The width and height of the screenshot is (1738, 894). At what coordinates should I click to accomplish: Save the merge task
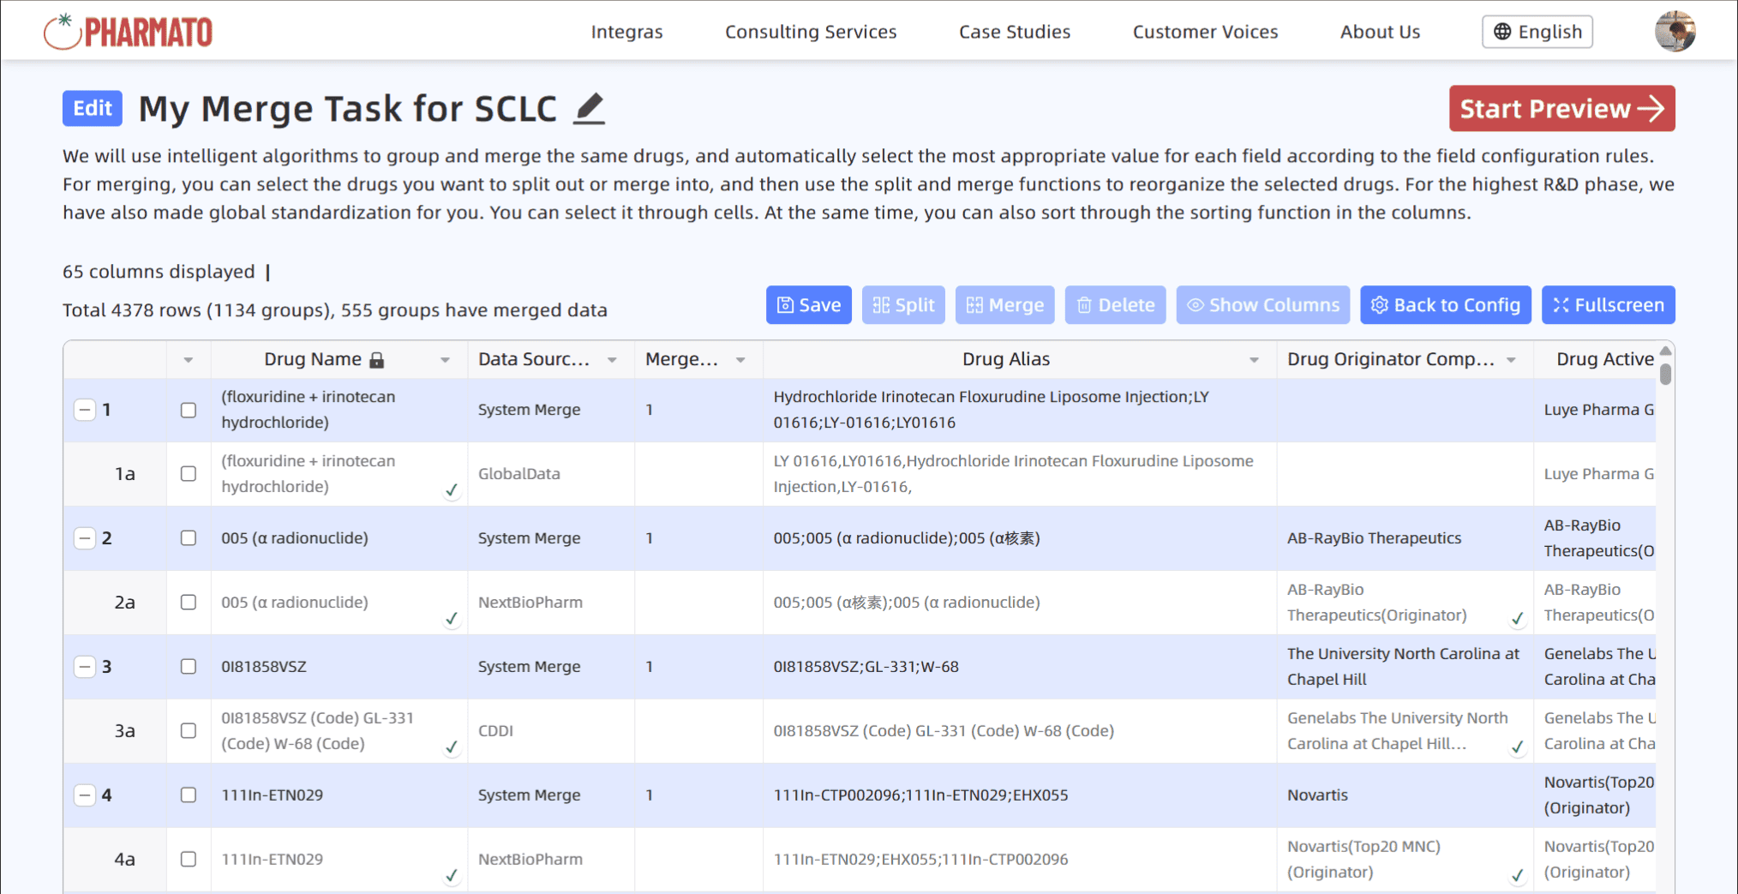(x=808, y=305)
